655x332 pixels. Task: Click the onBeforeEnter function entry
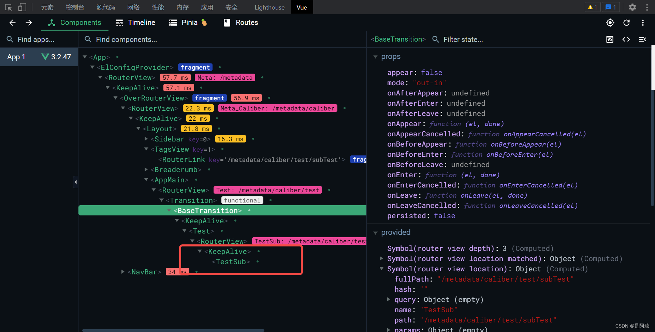pyautogui.click(x=470, y=154)
